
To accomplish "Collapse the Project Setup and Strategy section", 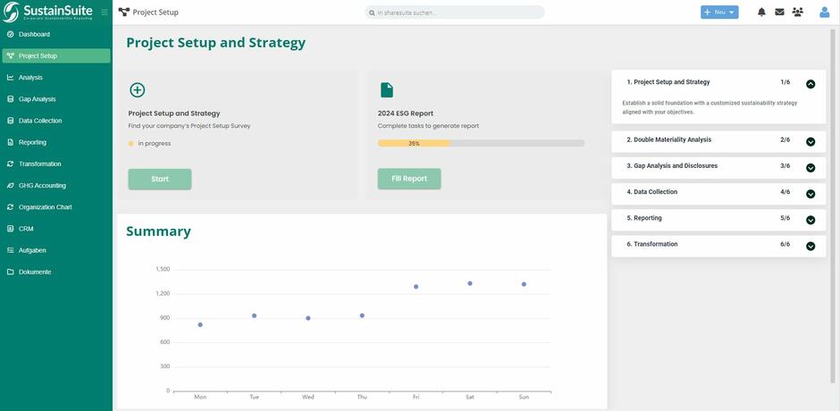I will 811,84.
